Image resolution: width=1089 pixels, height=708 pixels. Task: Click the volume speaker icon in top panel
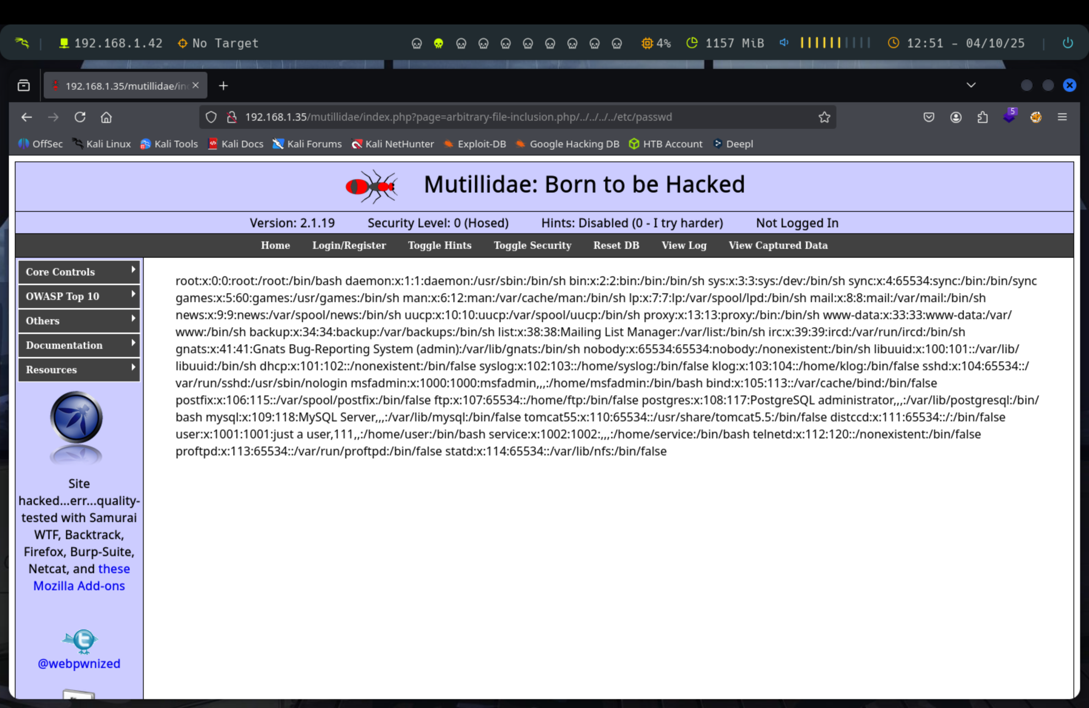point(784,43)
